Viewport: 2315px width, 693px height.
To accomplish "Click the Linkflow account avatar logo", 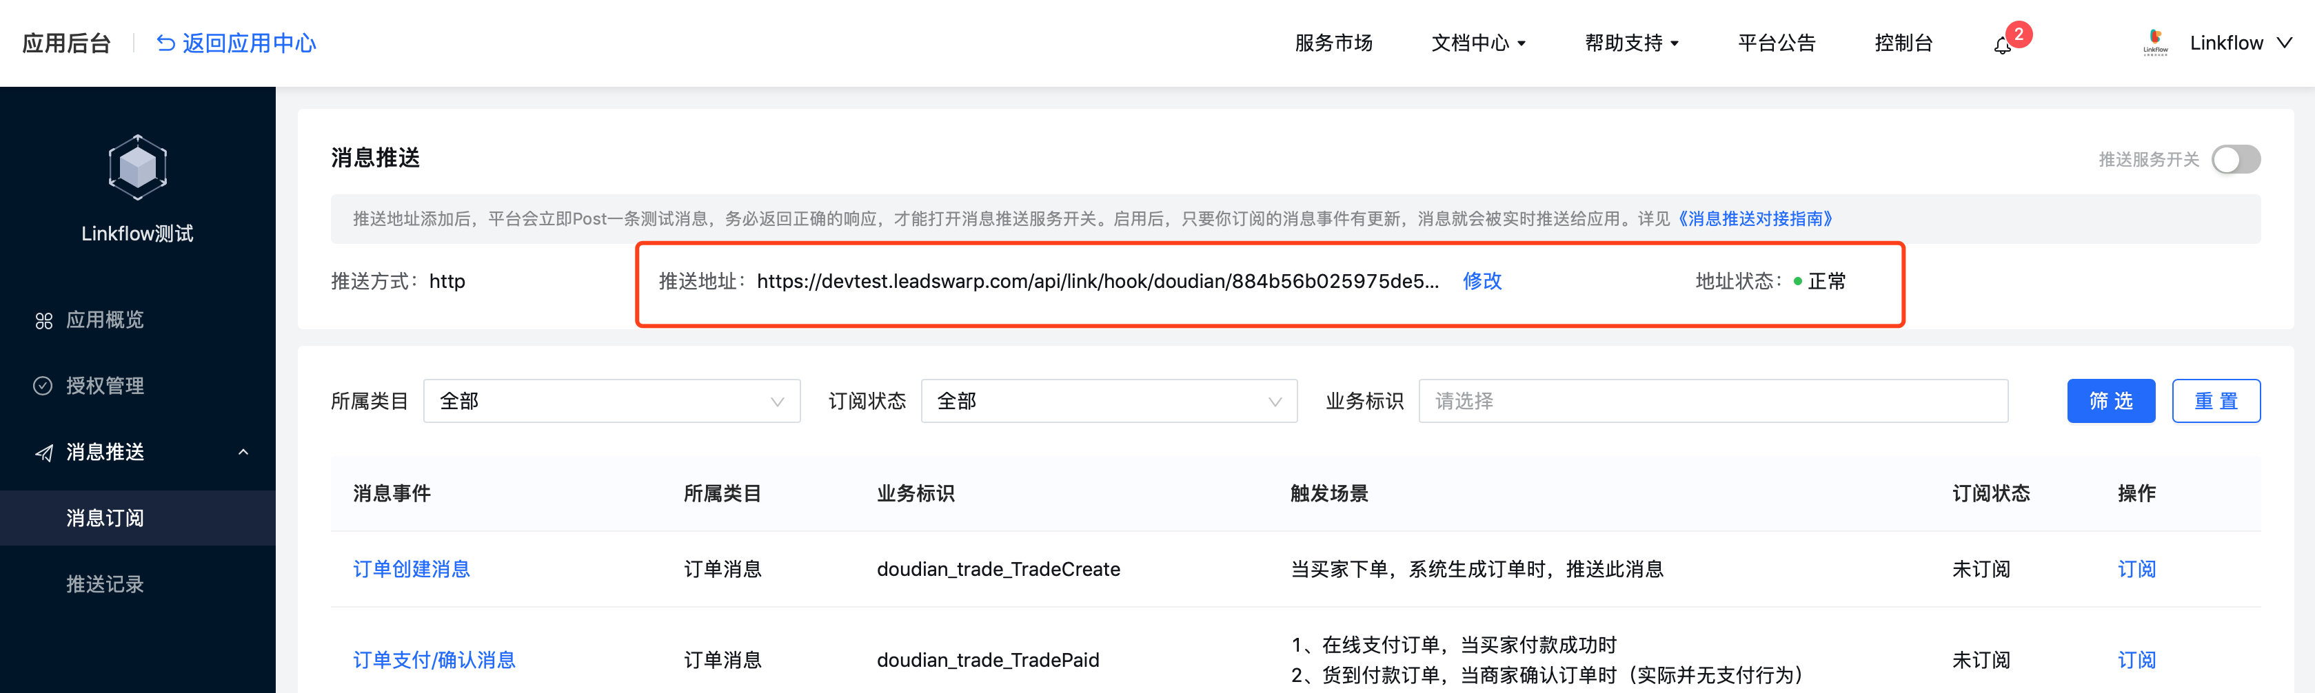I will pos(2155,43).
